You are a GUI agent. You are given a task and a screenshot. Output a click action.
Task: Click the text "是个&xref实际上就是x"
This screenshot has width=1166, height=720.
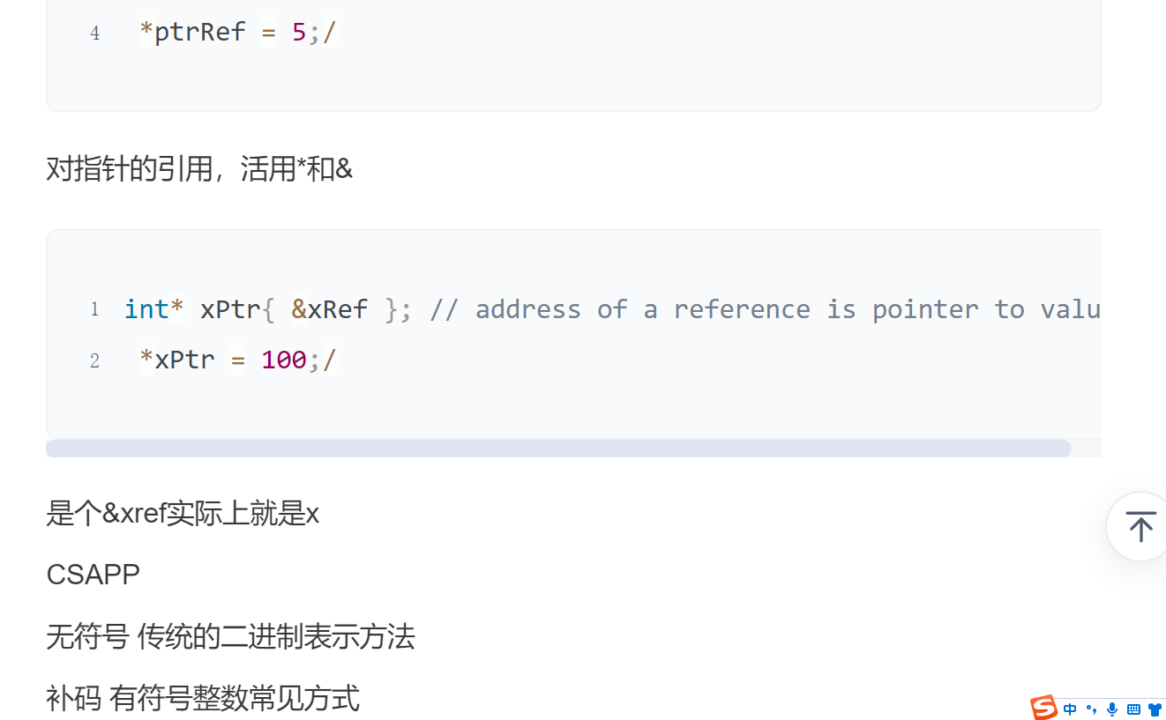tap(183, 513)
